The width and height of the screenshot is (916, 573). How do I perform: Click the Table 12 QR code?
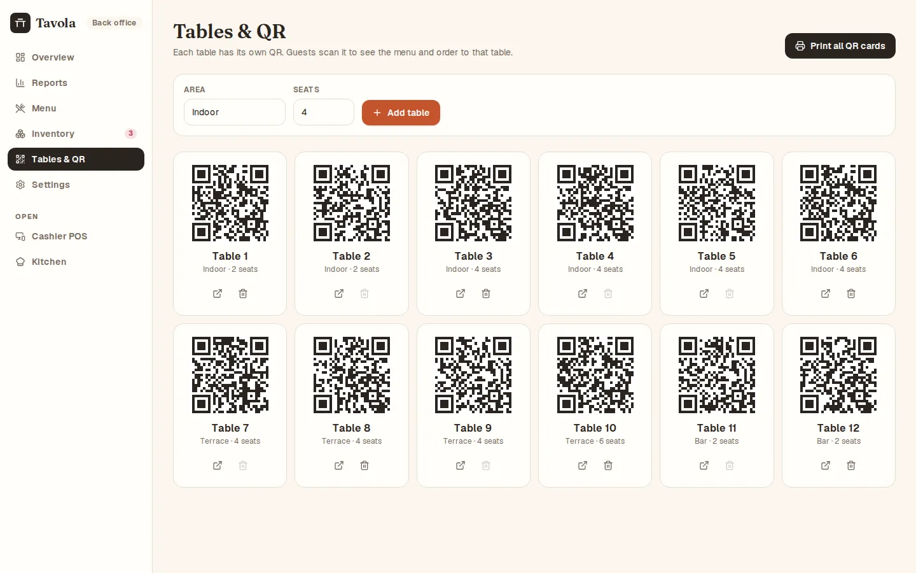tap(838, 375)
